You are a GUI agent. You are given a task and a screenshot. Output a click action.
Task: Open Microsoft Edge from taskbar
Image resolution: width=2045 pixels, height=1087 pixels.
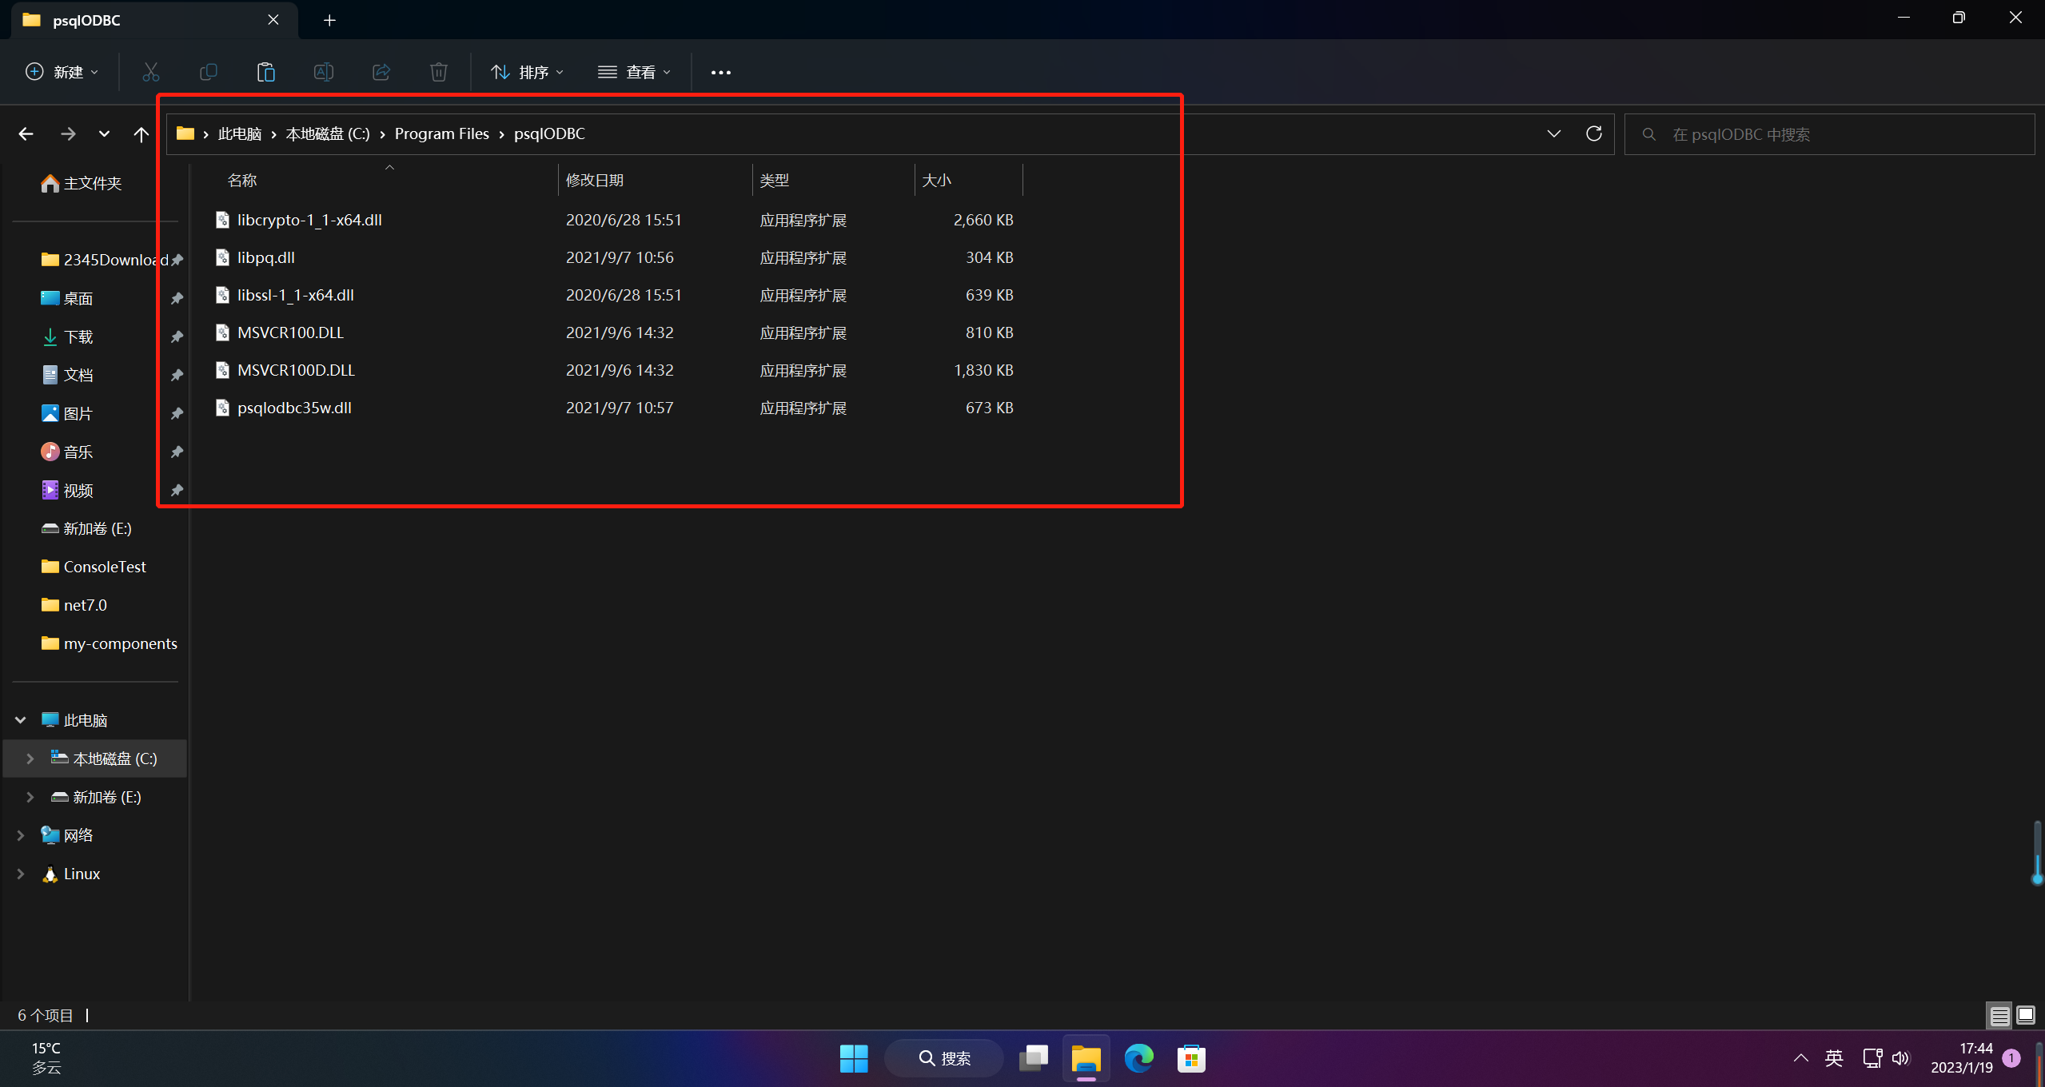[1138, 1058]
